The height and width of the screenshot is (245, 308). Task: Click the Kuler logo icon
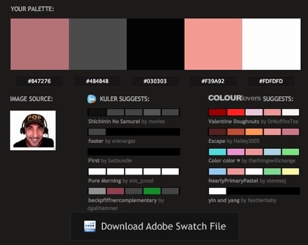pyautogui.click(x=92, y=99)
